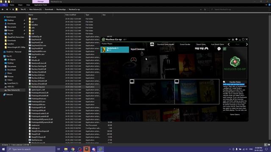Click Downloads in Explorer breadcrumb path

[x=49, y=9]
